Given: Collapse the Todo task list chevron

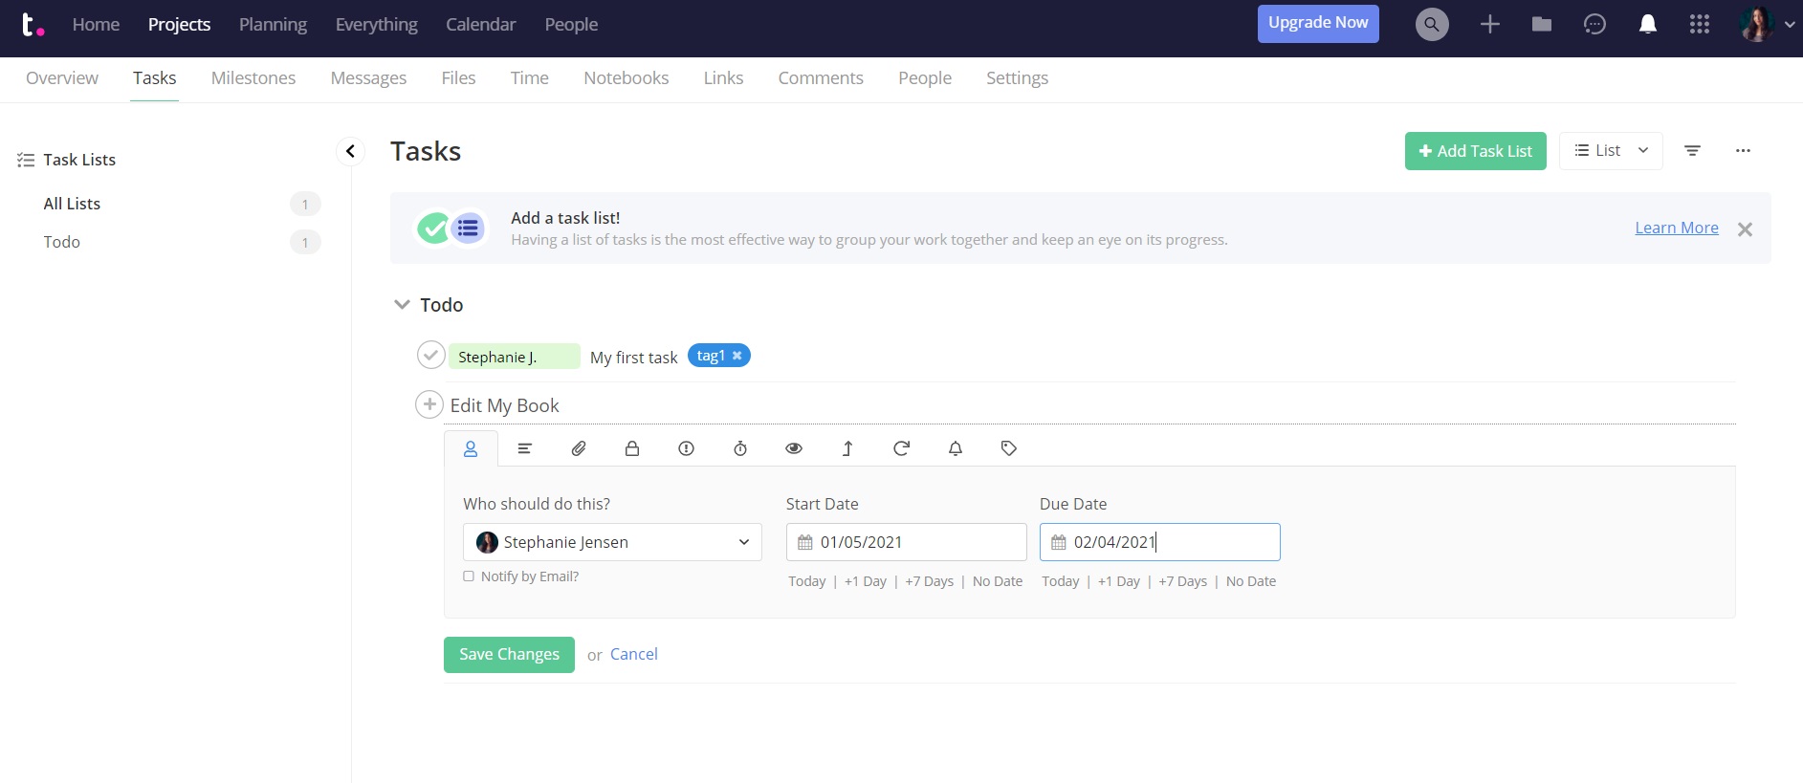Looking at the screenshot, I should coord(402,304).
